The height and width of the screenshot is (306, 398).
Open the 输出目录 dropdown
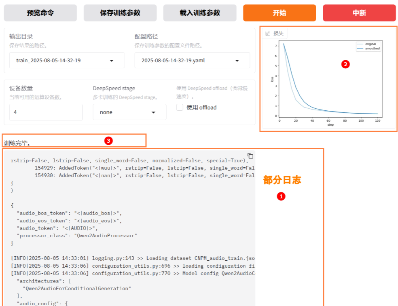pos(67,60)
